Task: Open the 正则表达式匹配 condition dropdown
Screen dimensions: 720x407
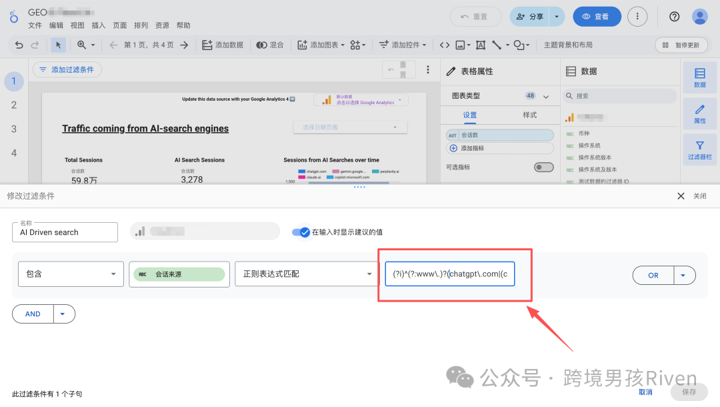Action: point(306,274)
